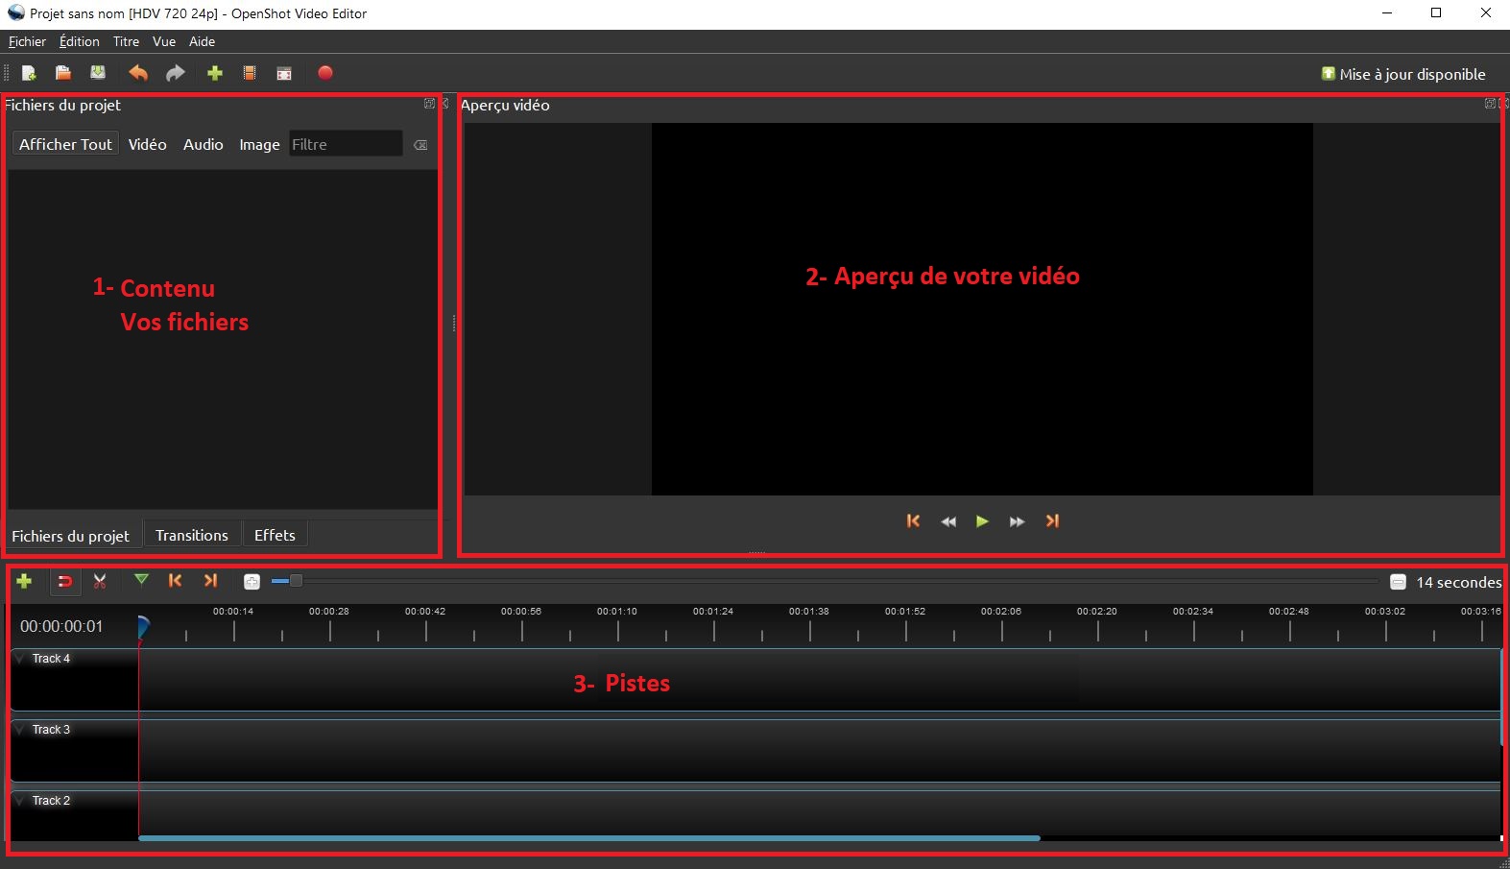Filter project files by Image
1510x869 pixels.
(x=259, y=144)
